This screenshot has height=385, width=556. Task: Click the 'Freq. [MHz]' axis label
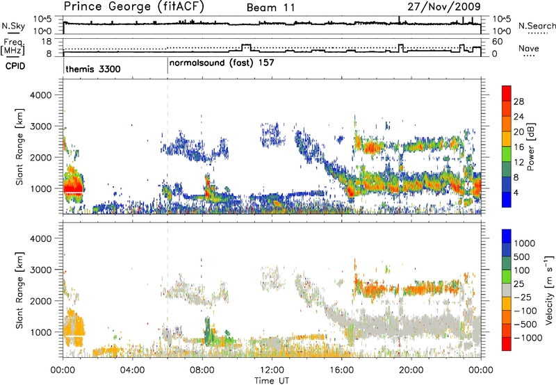click(x=14, y=47)
